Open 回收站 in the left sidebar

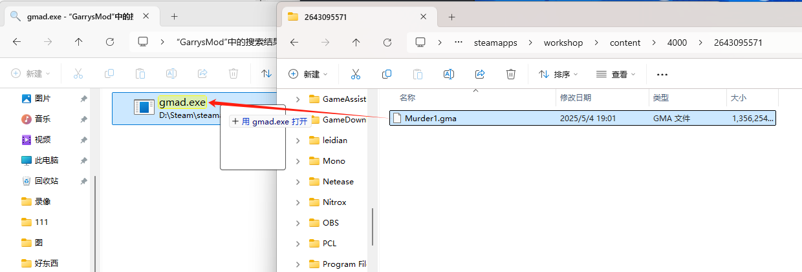[47, 180]
